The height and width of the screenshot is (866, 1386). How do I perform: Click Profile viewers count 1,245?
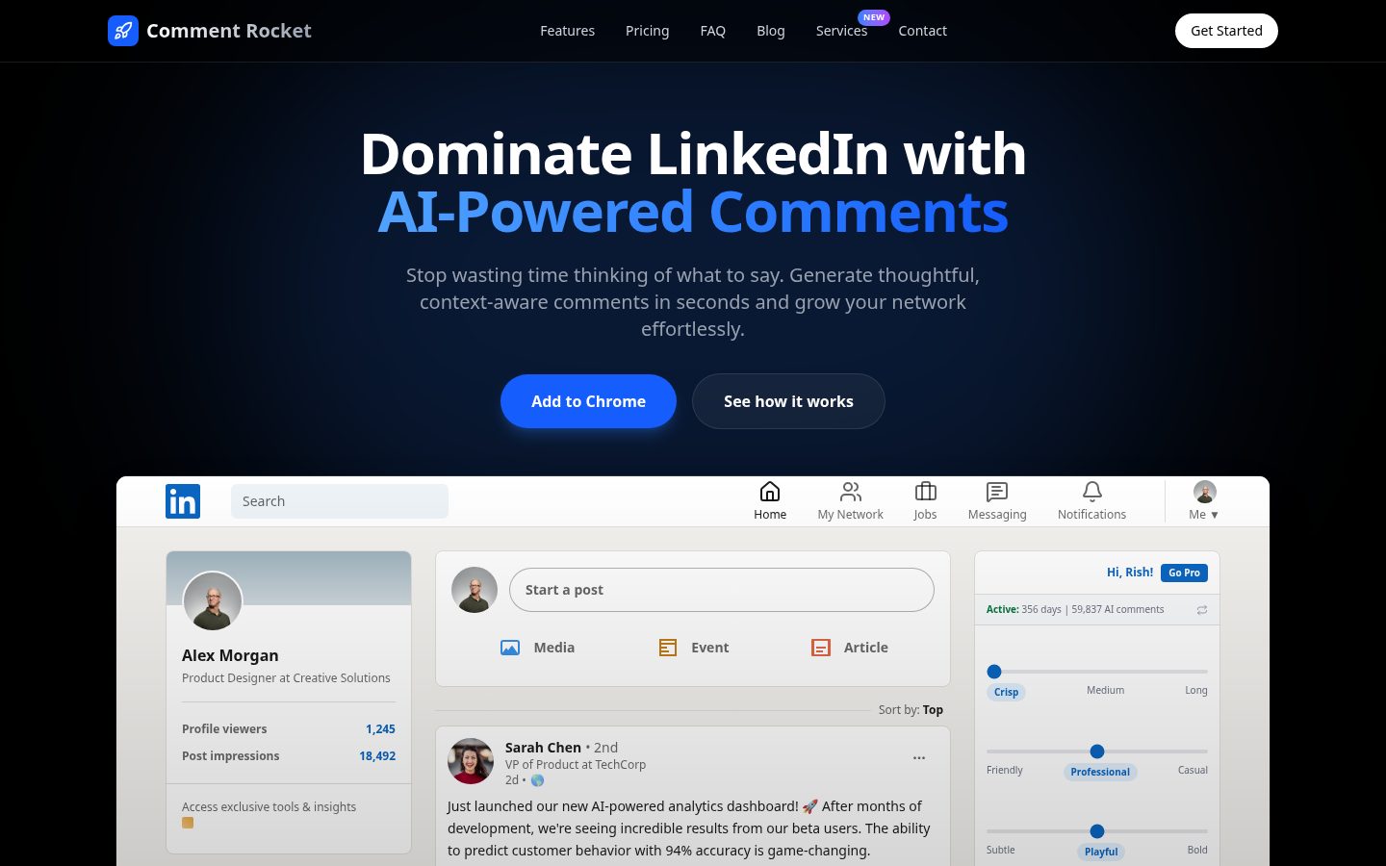380,729
